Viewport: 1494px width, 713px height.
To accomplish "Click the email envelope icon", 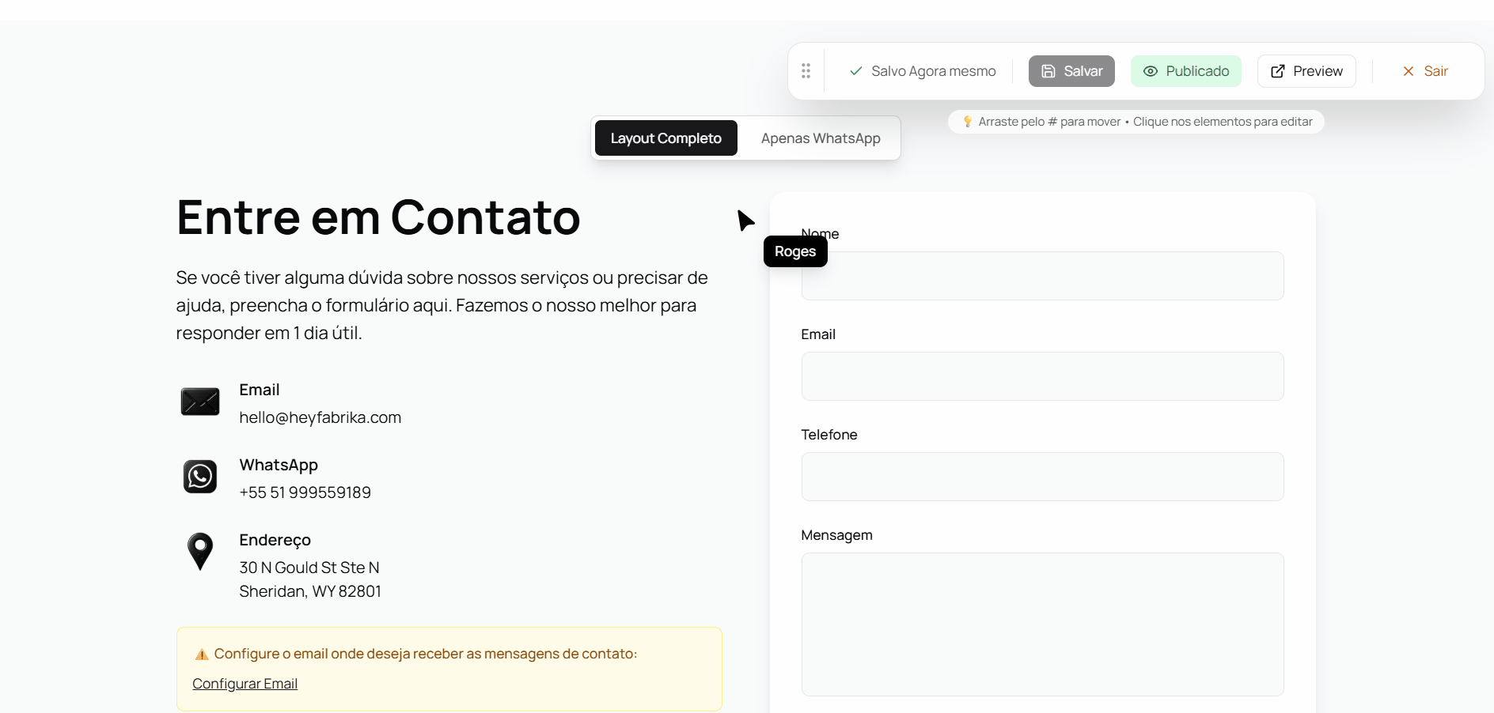I will point(199,402).
